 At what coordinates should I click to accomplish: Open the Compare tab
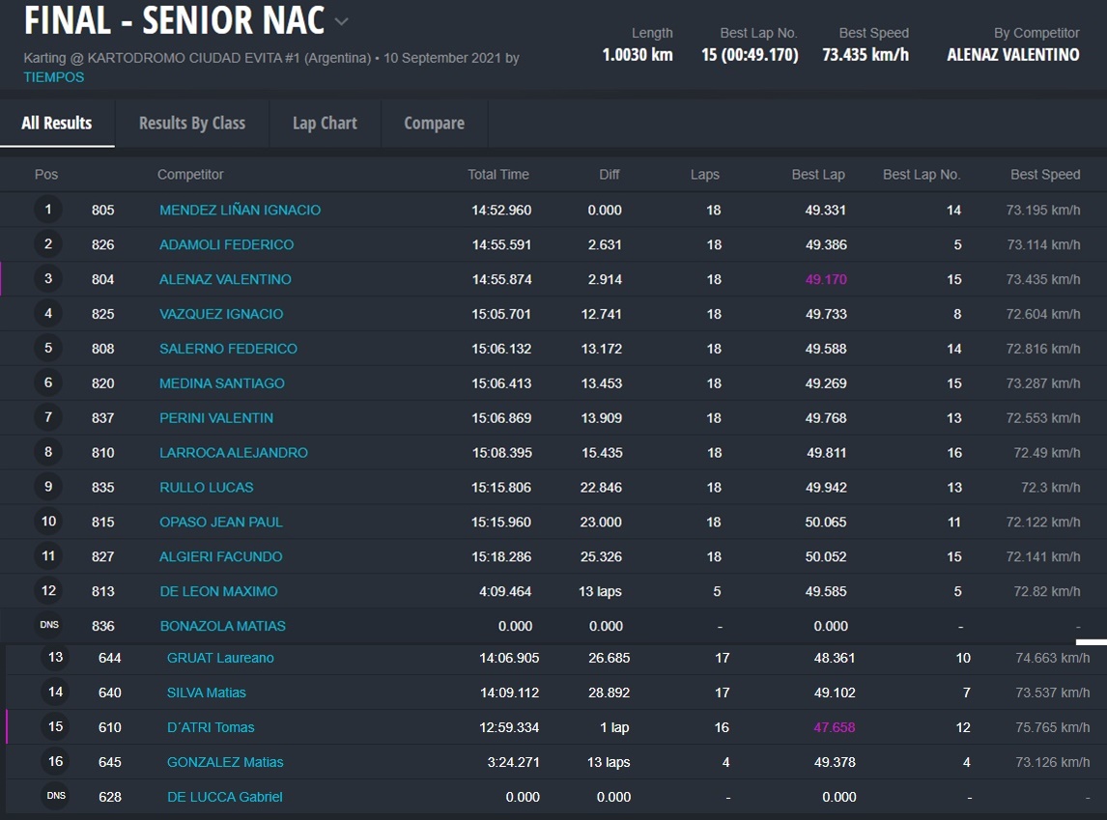(434, 124)
